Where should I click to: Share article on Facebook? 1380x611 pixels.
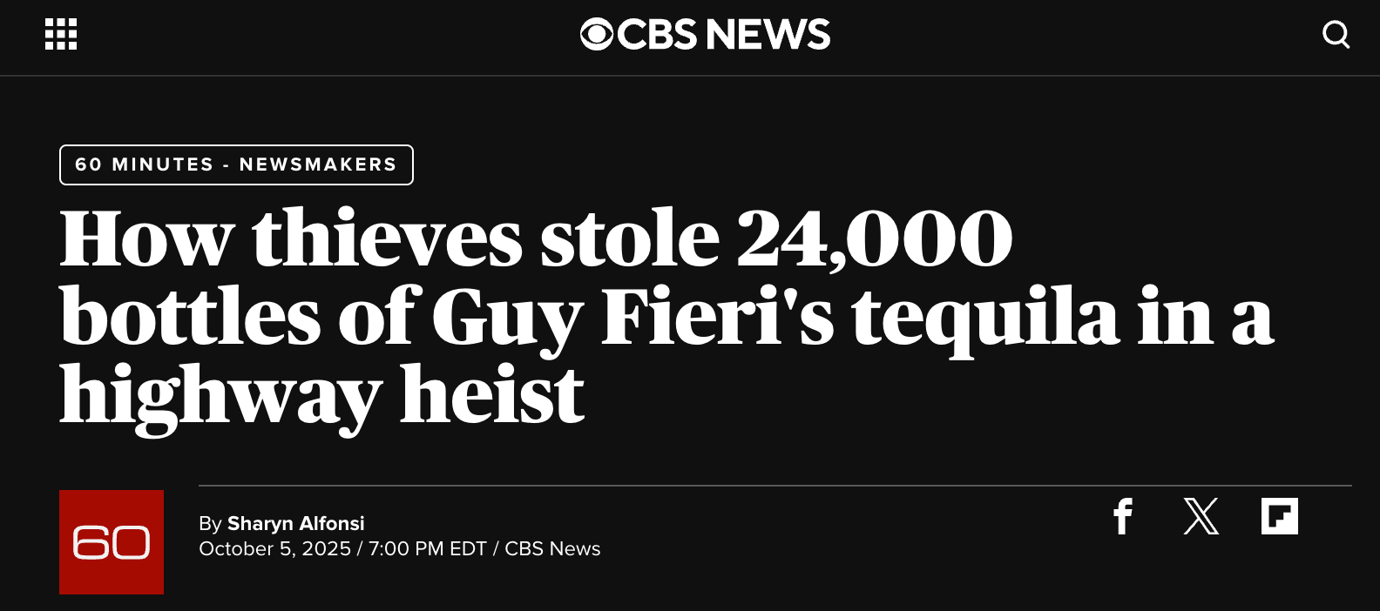tap(1123, 516)
